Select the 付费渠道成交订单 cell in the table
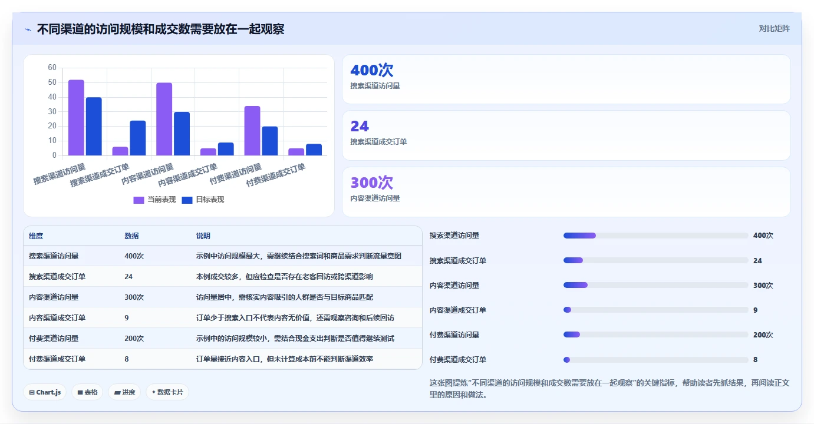The width and height of the screenshot is (814, 424). tap(57, 359)
